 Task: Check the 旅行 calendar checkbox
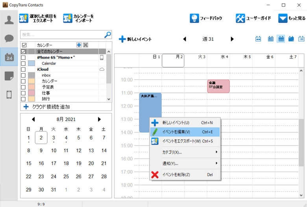23,99
